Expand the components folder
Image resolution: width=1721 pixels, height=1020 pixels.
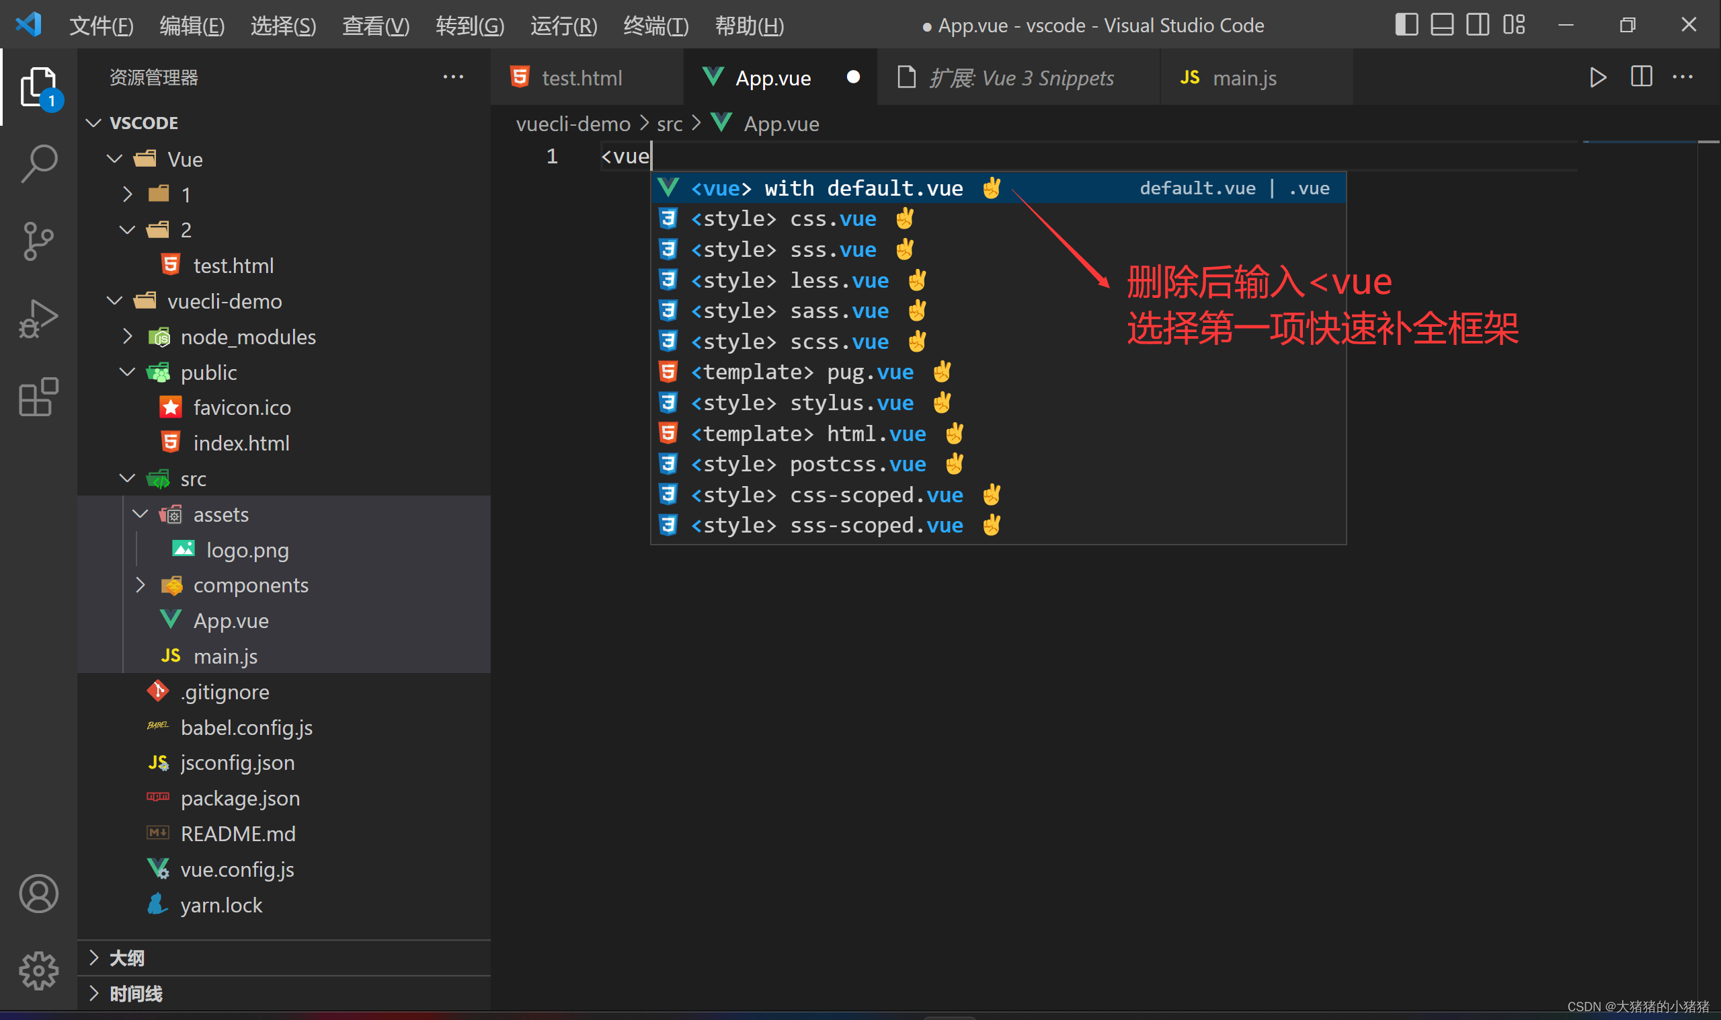141,585
